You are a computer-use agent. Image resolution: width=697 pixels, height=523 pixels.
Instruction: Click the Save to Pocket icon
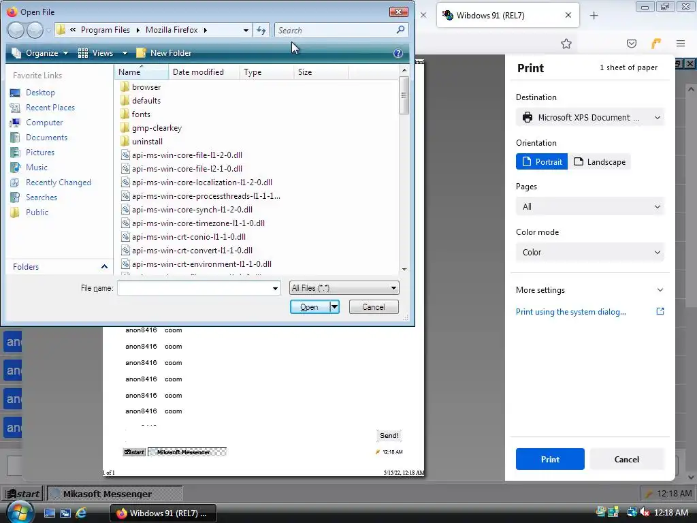[631, 44]
